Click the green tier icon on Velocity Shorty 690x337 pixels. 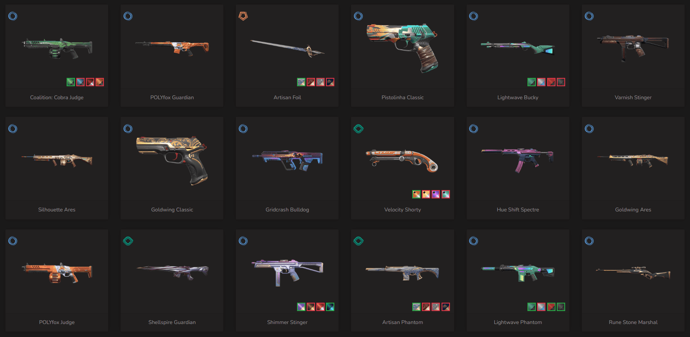click(x=358, y=129)
